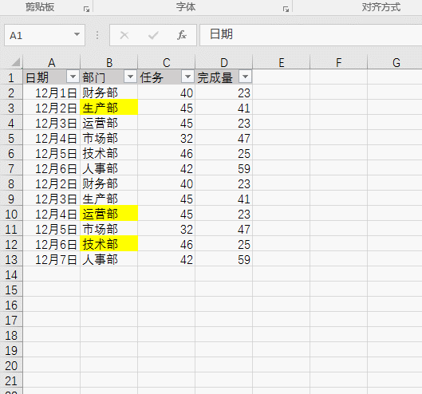Click the 生产部 cell in row 9

[x=109, y=199]
